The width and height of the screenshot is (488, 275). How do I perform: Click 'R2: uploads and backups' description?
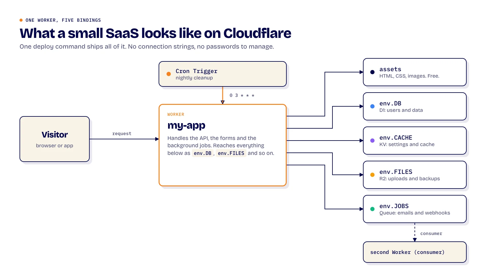tap(410, 179)
